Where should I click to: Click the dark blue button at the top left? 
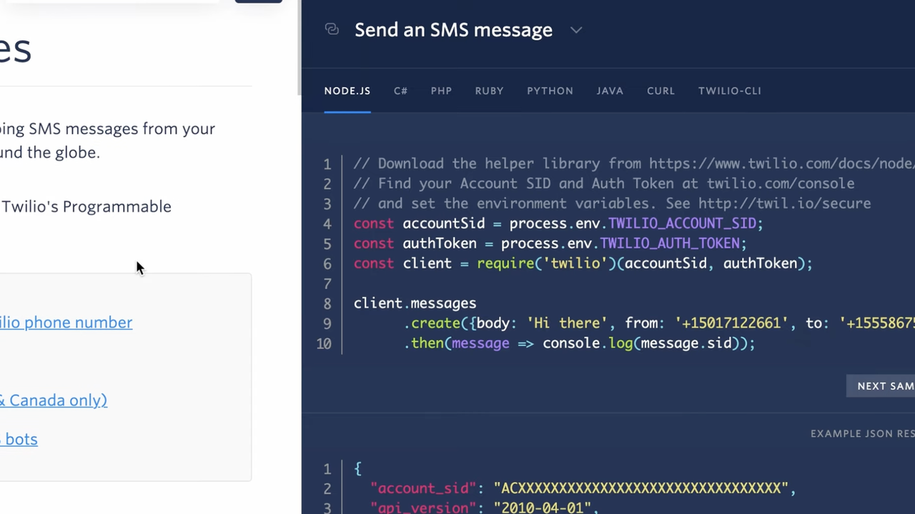point(258,1)
